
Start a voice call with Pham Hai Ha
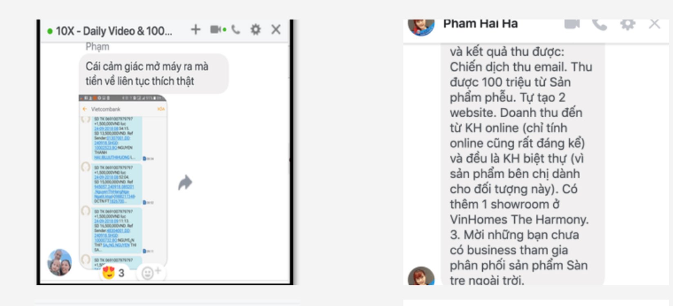point(599,24)
